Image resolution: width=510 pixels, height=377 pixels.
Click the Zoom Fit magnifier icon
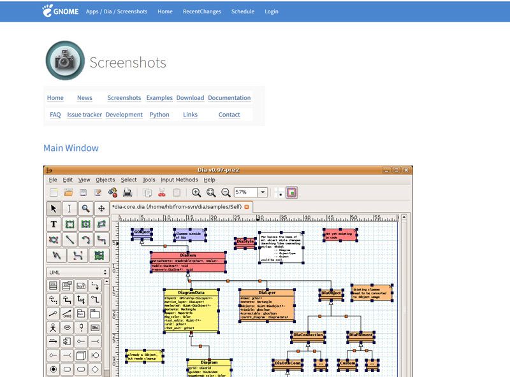pyautogui.click(x=211, y=193)
